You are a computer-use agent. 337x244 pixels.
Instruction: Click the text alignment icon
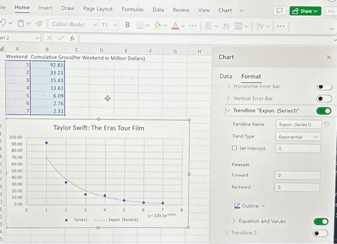click(208, 26)
